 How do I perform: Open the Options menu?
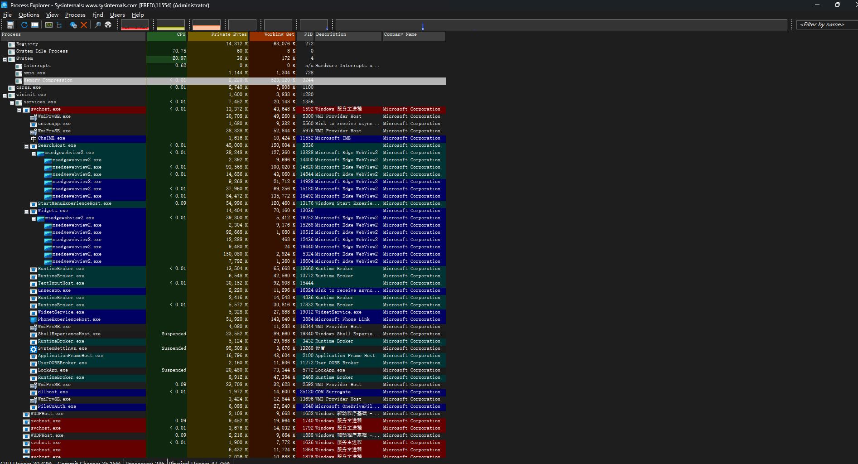pos(29,15)
